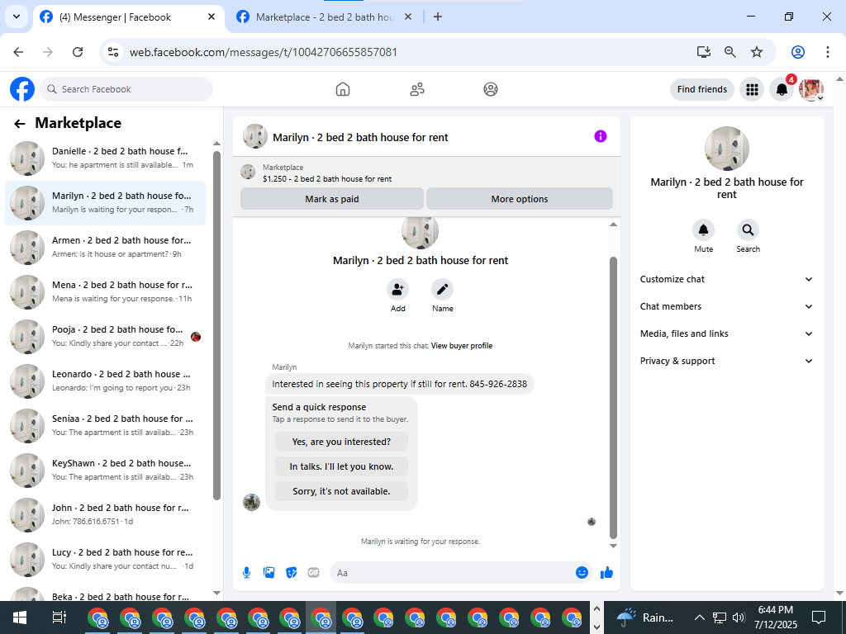Open the Chrome profile icon

tap(798, 52)
